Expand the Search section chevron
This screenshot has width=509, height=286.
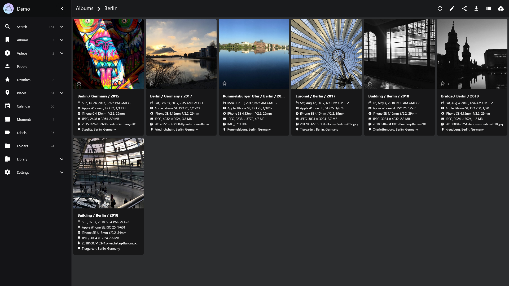[x=62, y=27]
